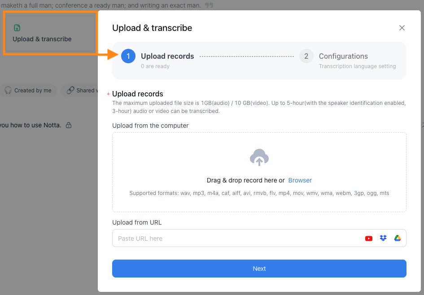
Task: Click the drag & drop upload area
Action: click(259, 172)
